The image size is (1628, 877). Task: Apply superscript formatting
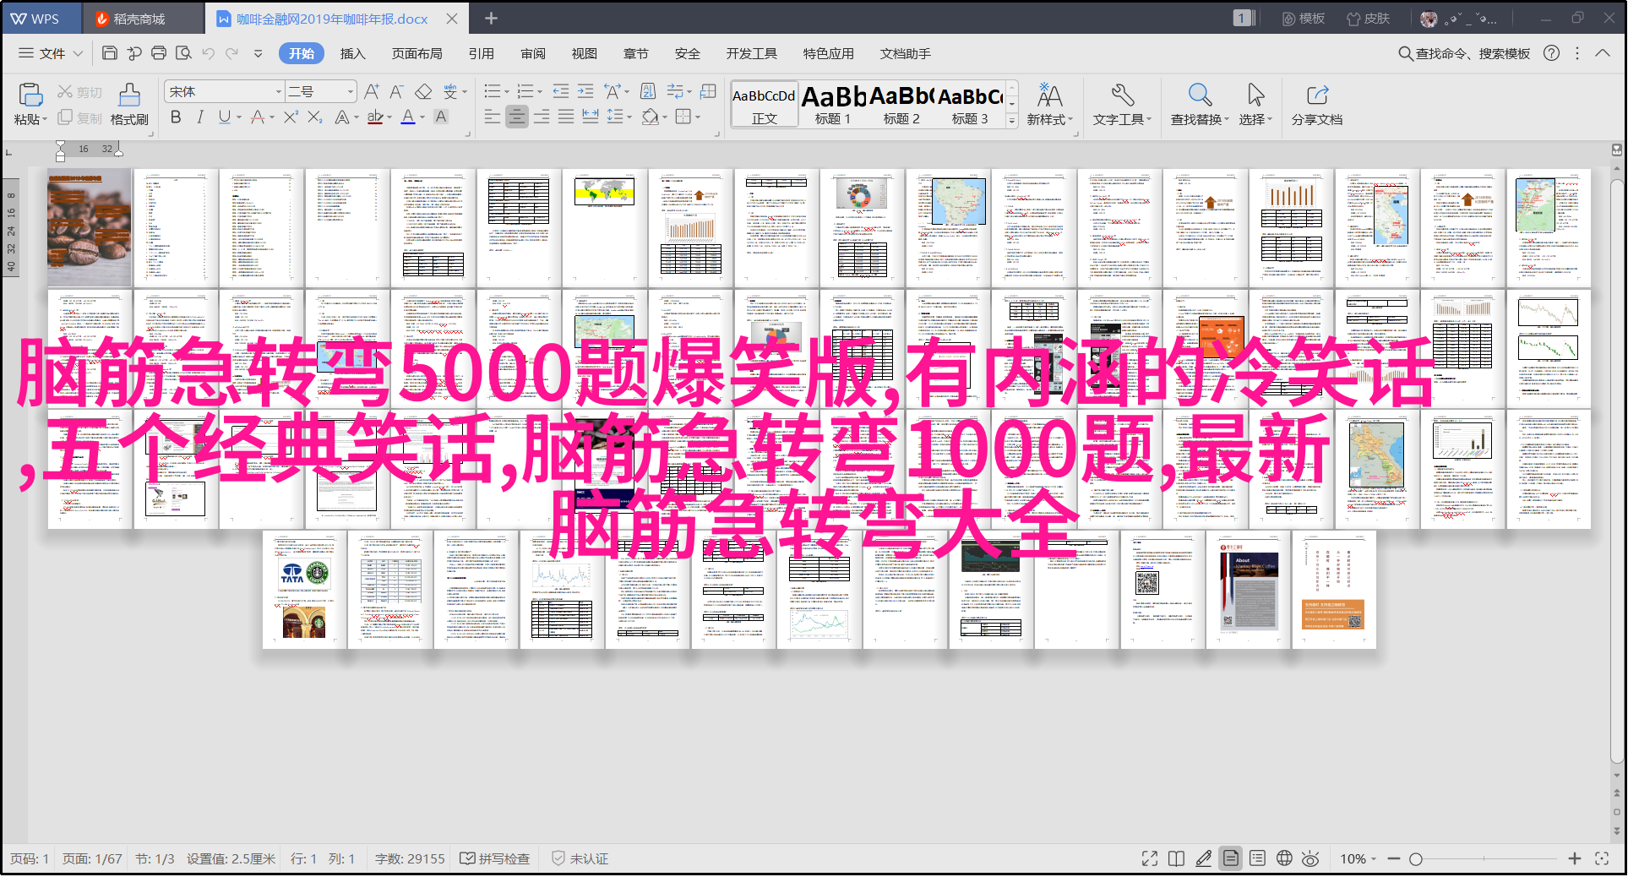(x=291, y=117)
